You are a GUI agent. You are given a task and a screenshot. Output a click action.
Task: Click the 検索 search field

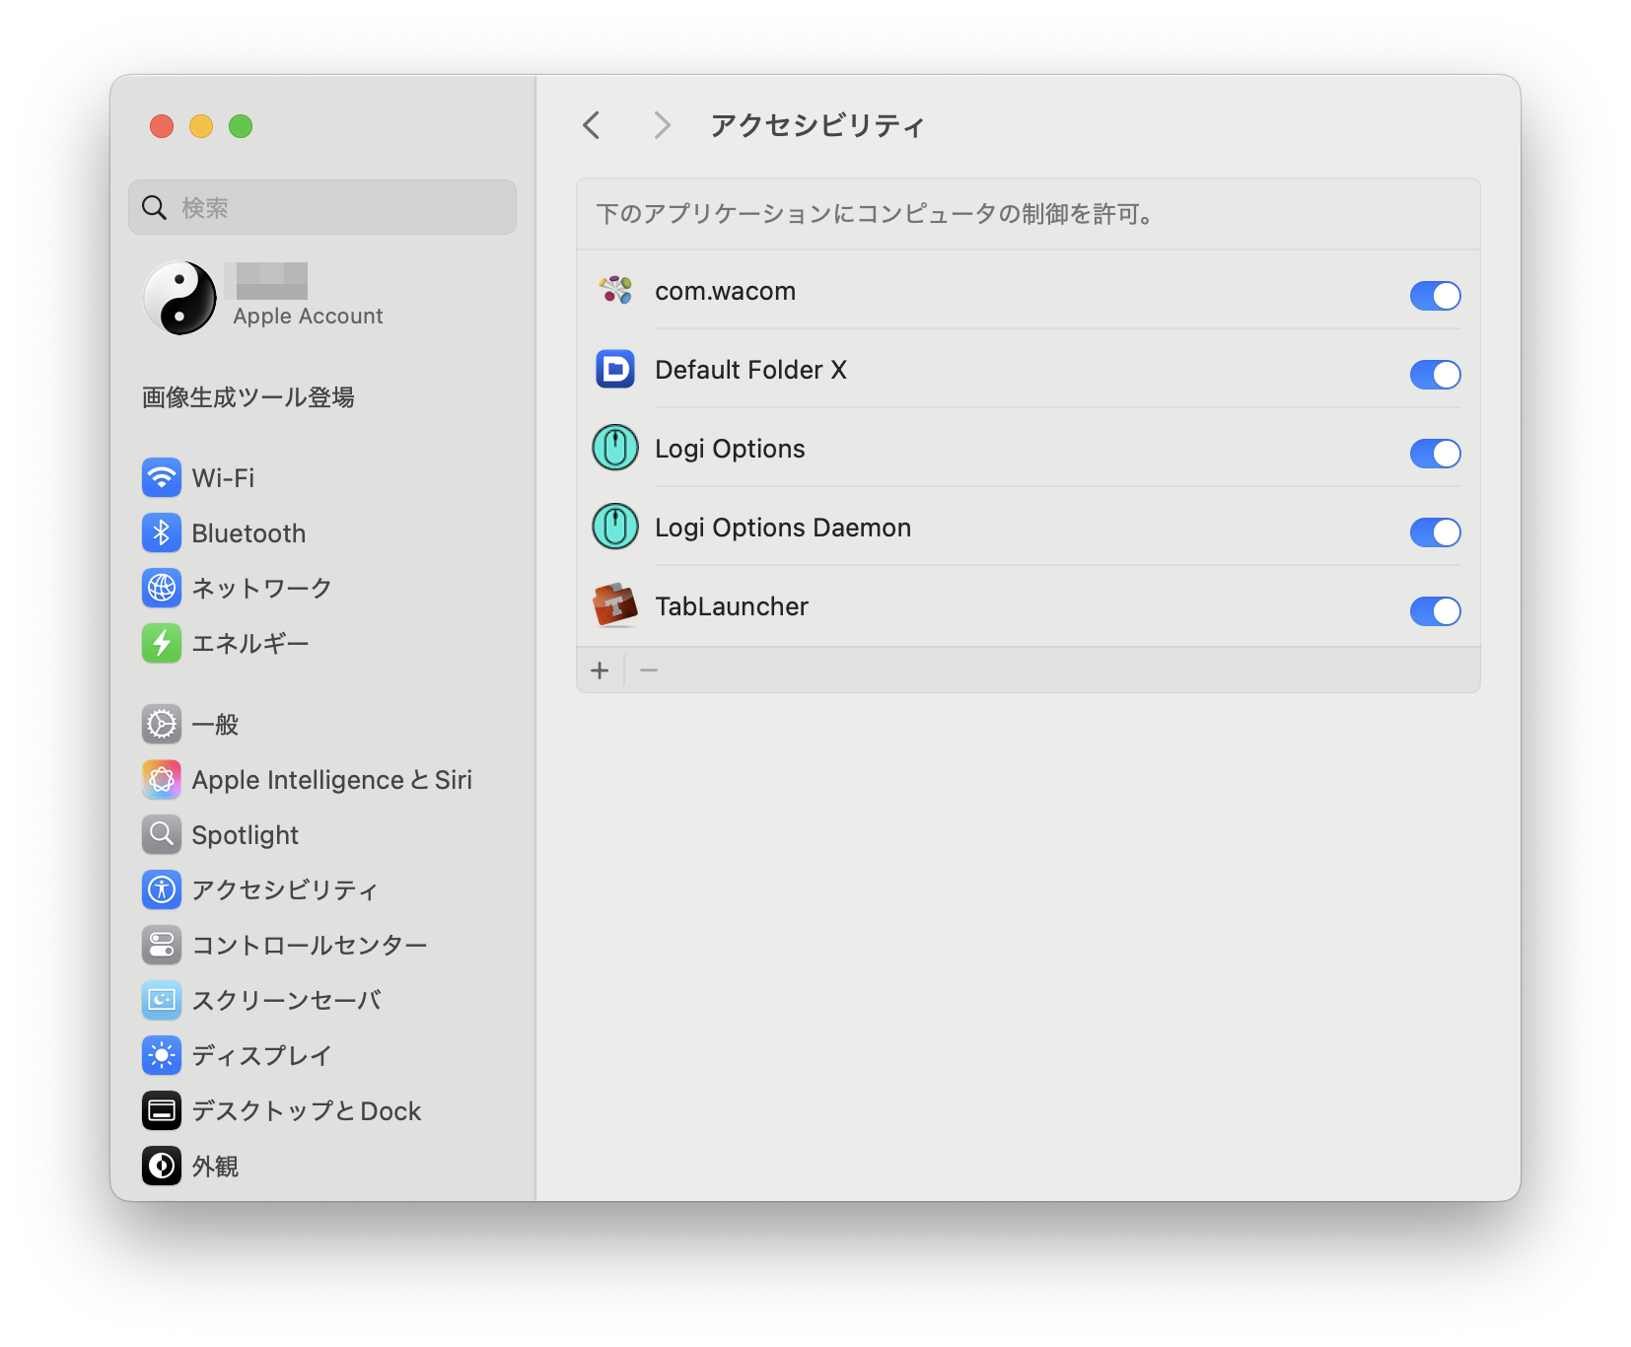pos(322,208)
